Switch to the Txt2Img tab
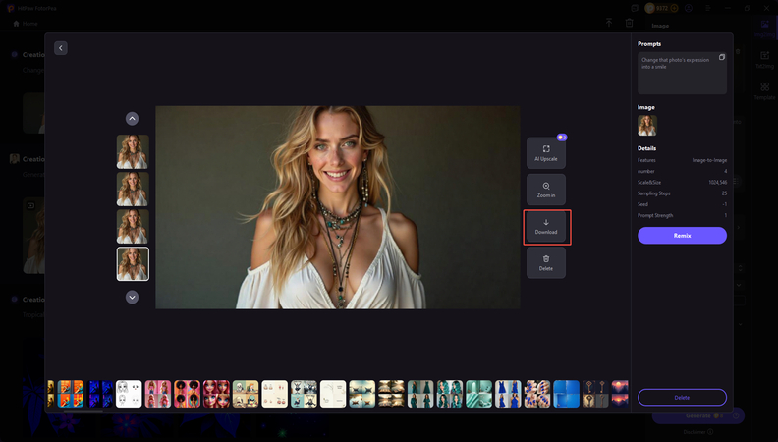 (x=764, y=60)
